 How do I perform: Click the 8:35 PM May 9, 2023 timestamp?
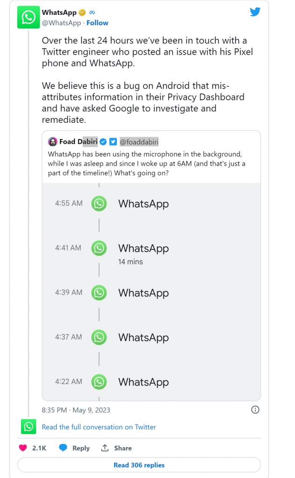(76, 410)
